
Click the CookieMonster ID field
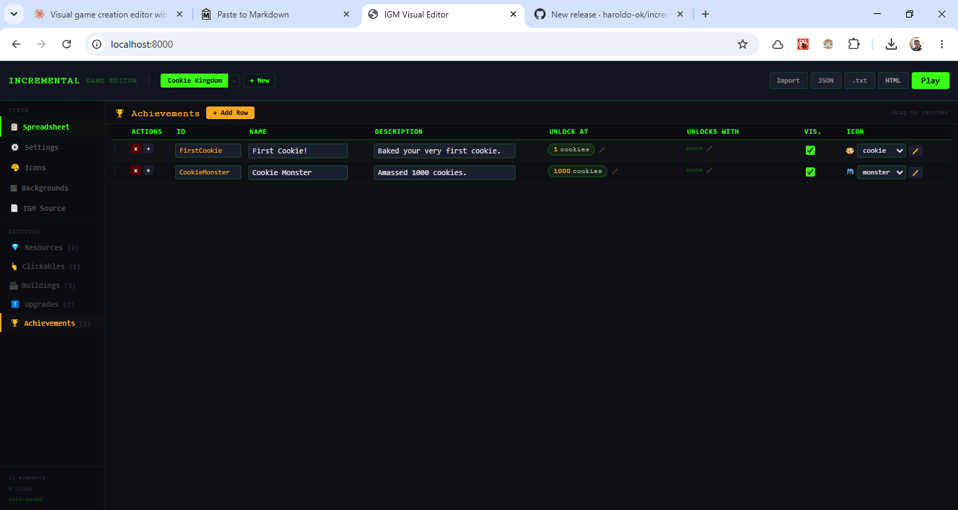coord(208,172)
